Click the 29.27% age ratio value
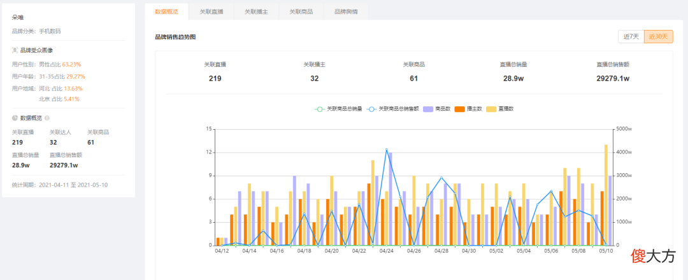The image size is (688, 280). [x=75, y=77]
